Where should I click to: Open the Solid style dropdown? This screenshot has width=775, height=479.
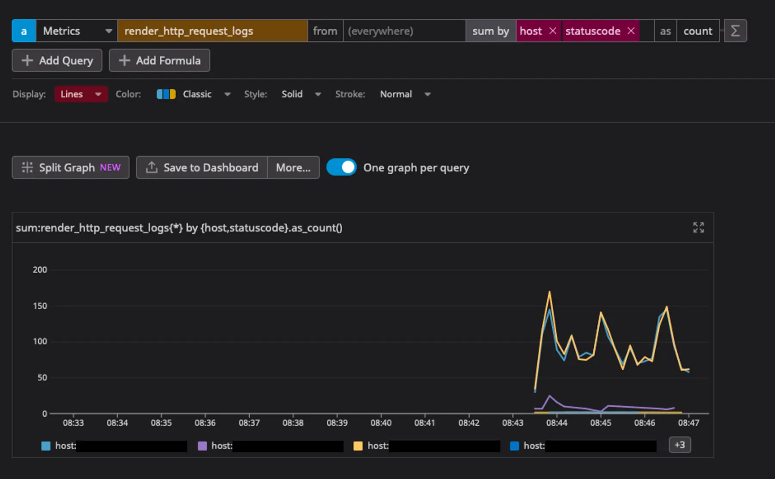point(301,94)
